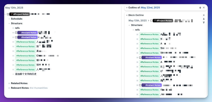Open second #Instant Notes tag in main page
This screenshot has height=102, width=212.
[28, 37]
